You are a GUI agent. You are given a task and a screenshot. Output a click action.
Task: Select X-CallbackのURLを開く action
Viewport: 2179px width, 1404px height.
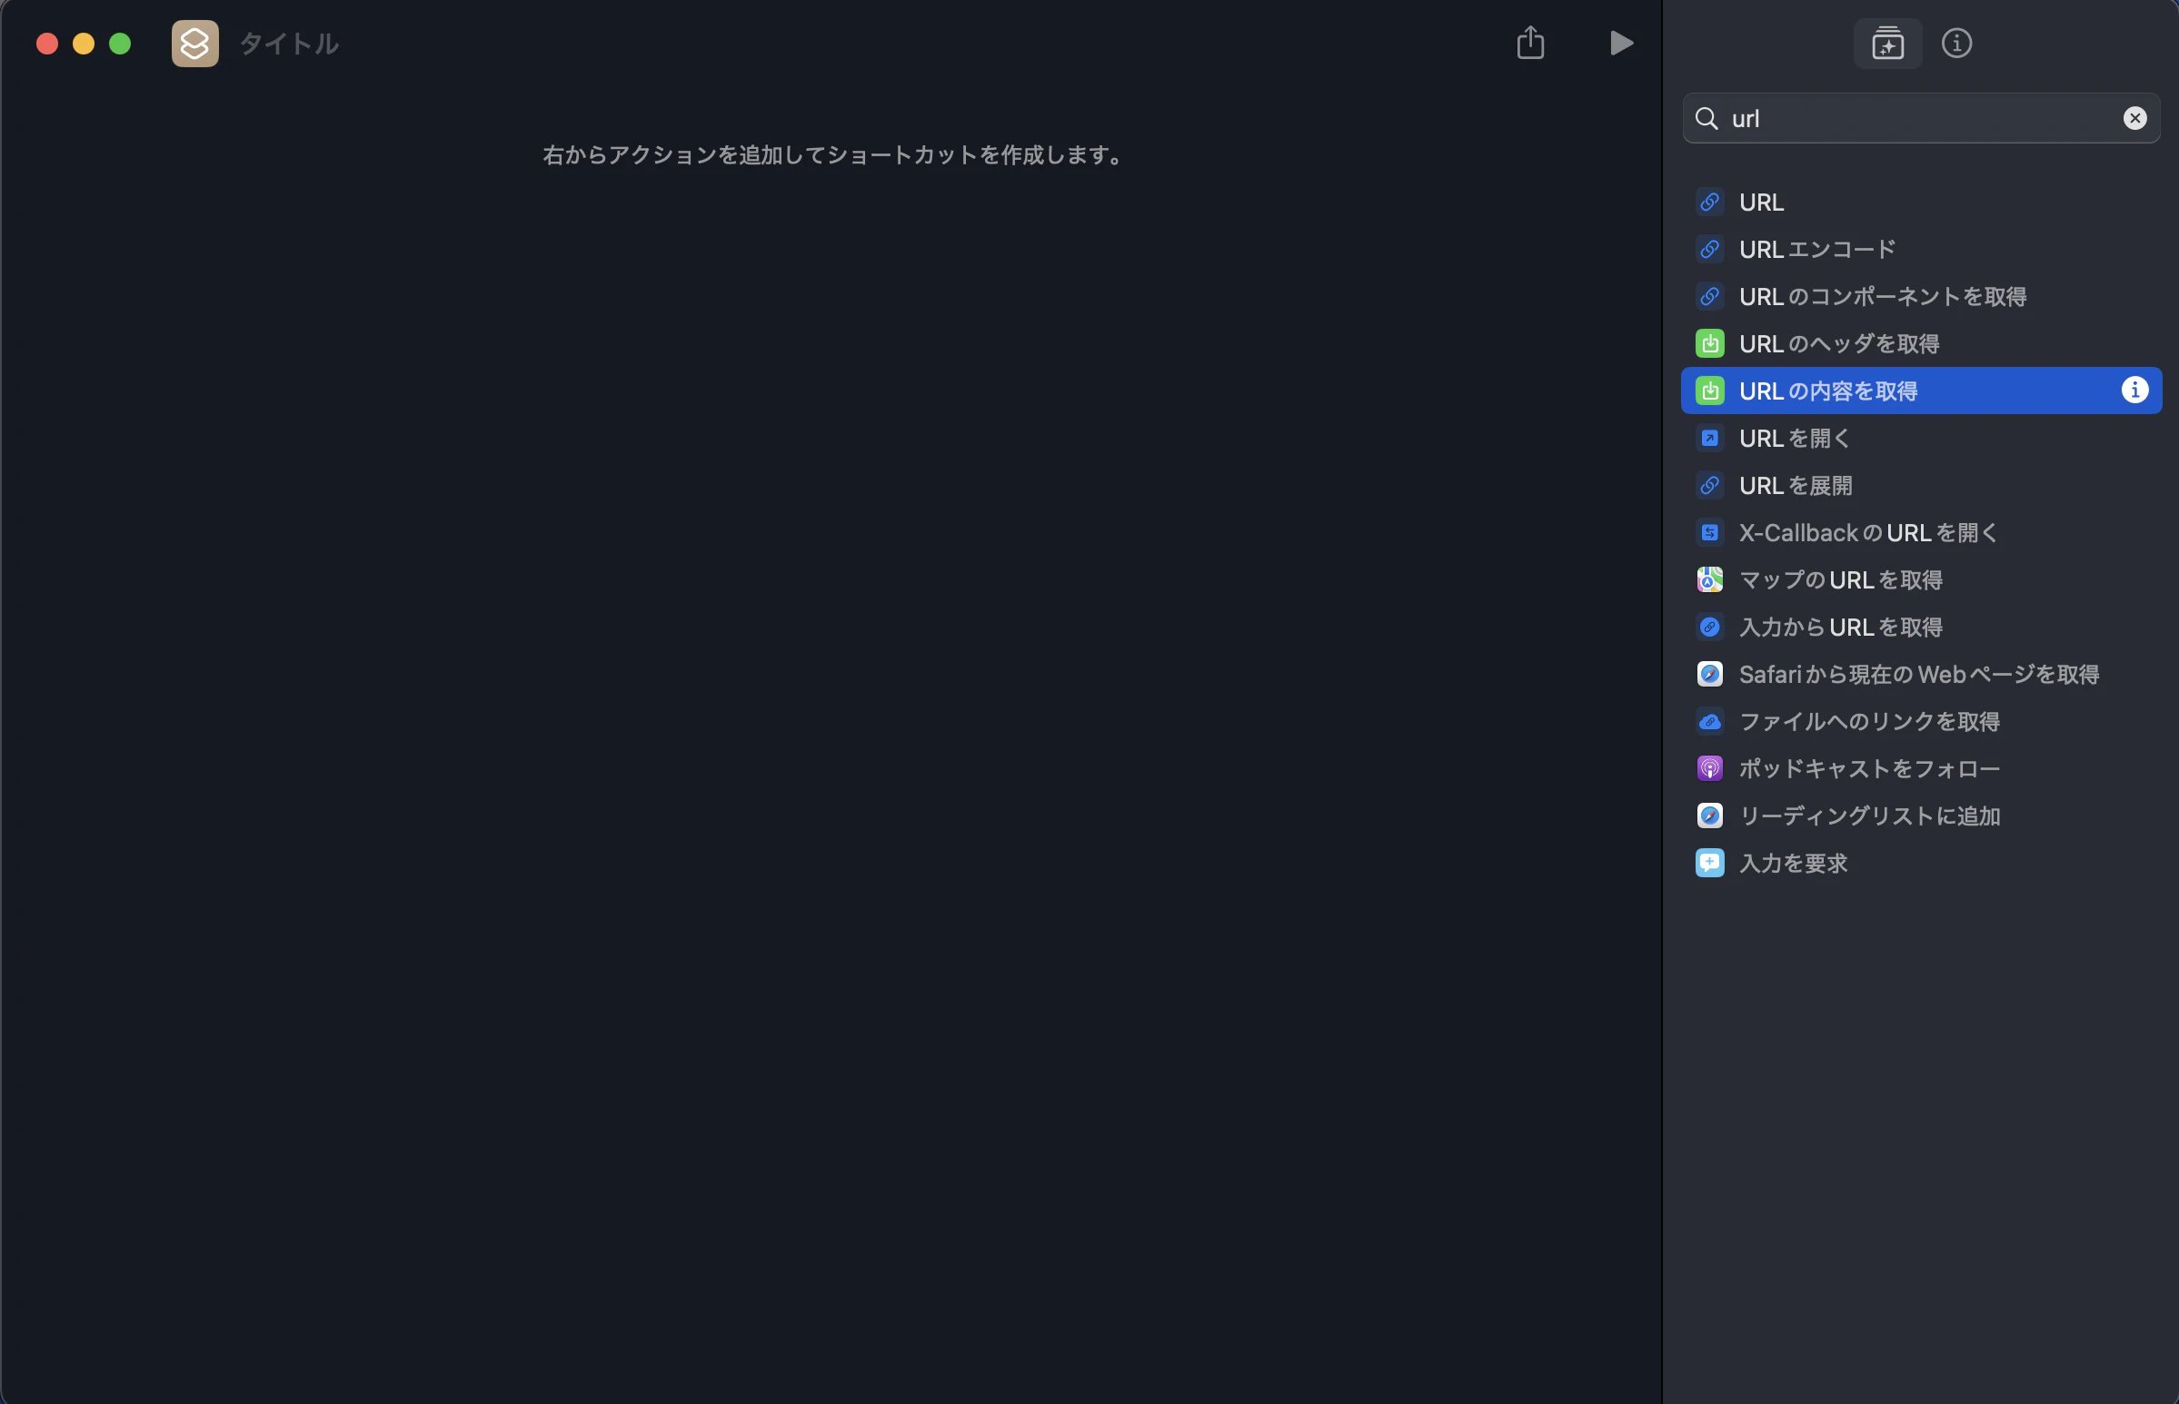[x=1866, y=532]
